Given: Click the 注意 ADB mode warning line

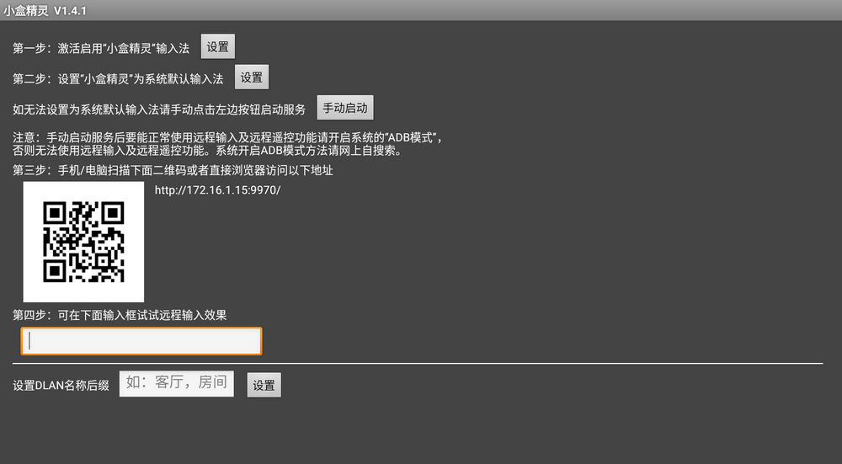Looking at the screenshot, I should (x=227, y=138).
